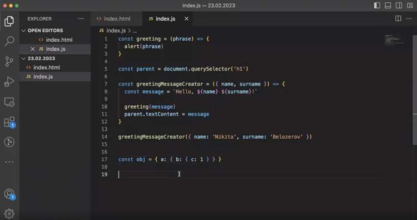
Task: Close index.js in Open Editors list
Action: coord(33,49)
